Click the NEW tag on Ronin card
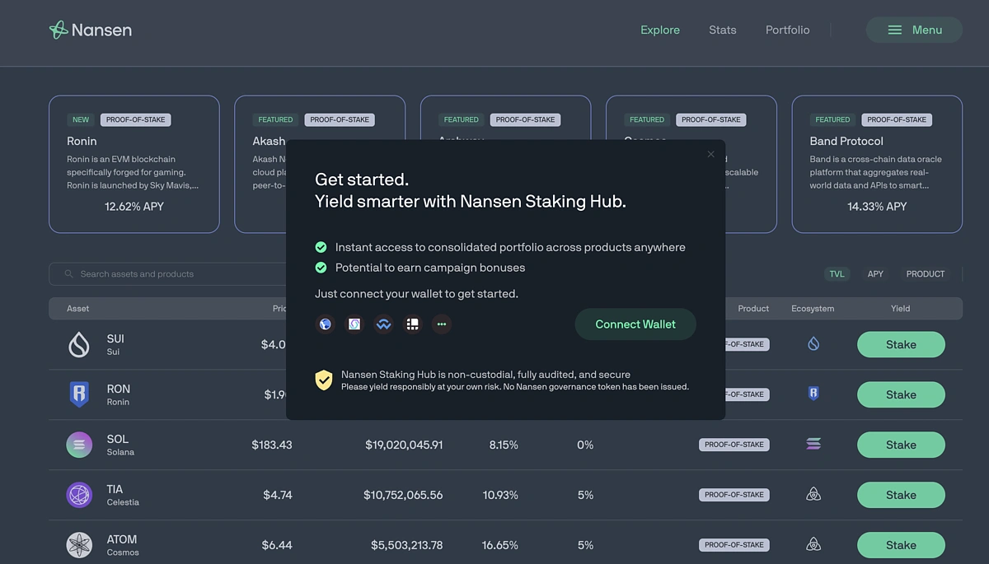 [81, 119]
